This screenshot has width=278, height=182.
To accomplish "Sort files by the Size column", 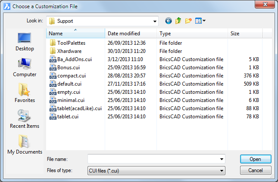I will click(245, 33).
